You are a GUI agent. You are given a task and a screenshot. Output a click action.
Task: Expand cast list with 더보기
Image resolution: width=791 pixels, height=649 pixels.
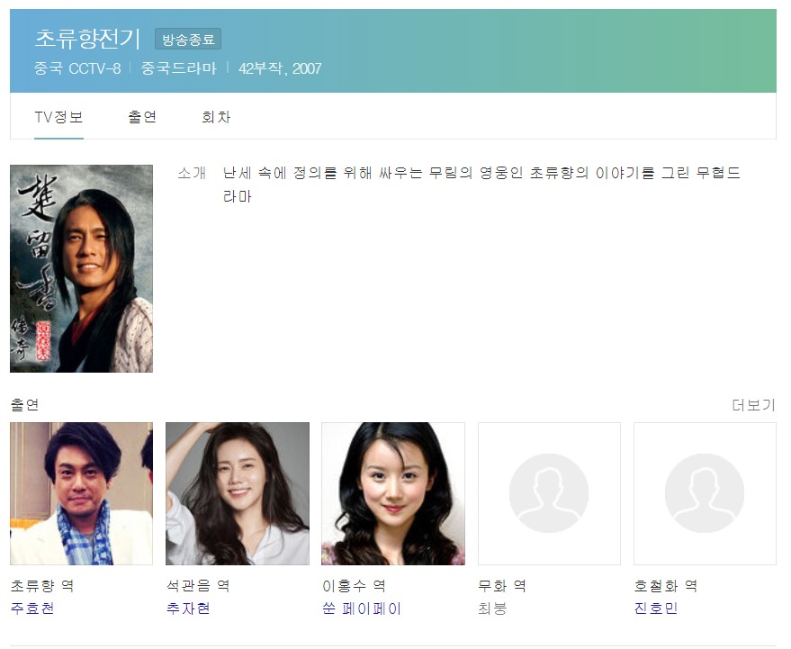tap(754, 405)
